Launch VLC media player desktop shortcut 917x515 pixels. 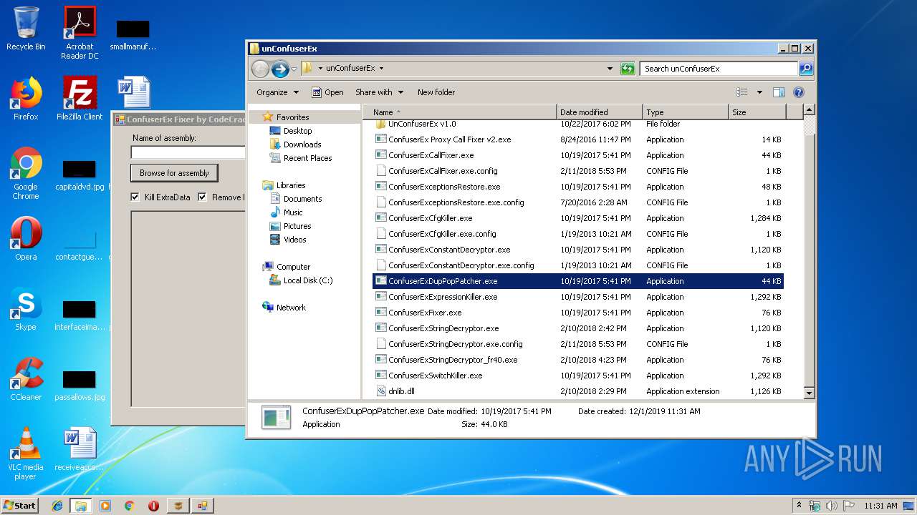coord(26,453)
